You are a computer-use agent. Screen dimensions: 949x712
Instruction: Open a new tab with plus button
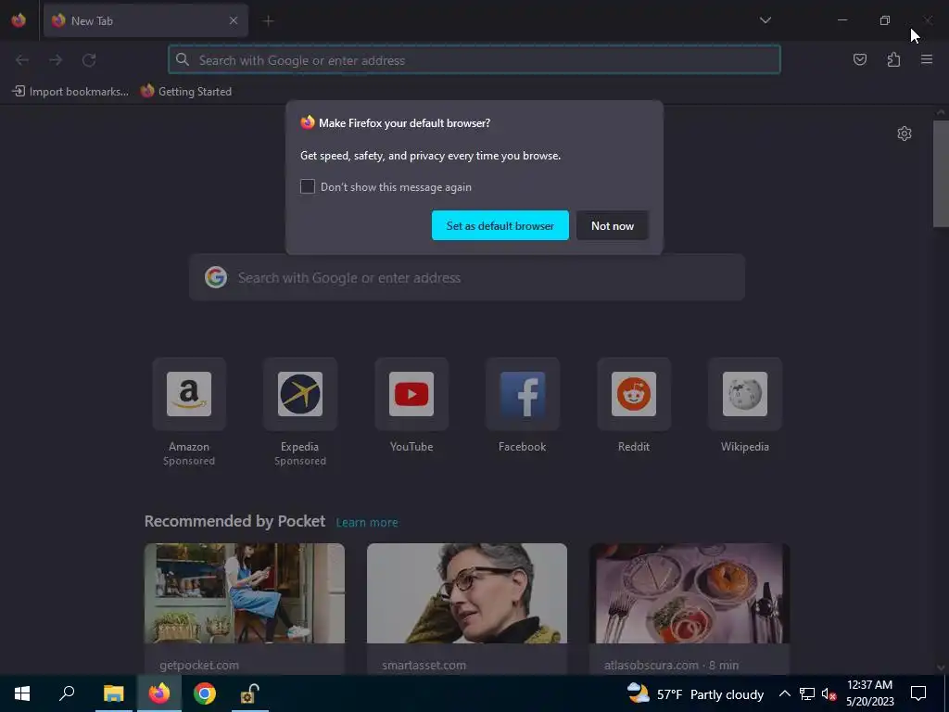click(x=268, y=21)
